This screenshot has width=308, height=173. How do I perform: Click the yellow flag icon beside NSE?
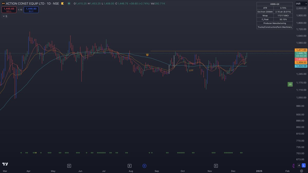coord(62,4)
